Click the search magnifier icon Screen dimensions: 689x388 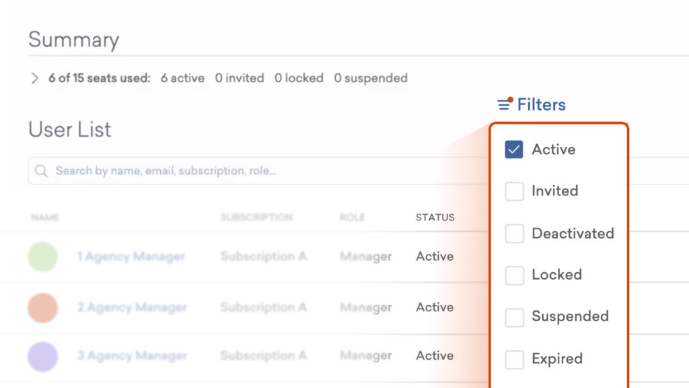coord(41,171)
